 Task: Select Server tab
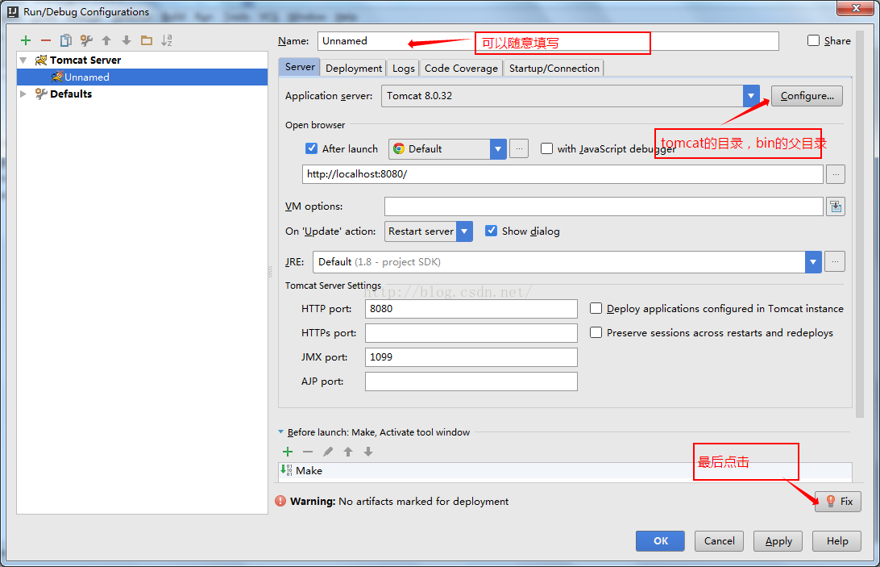(x=300, y=67)
